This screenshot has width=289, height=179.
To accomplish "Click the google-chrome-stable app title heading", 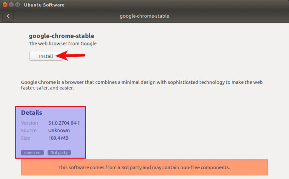I will pyautogui.click(x=62, y=36).
